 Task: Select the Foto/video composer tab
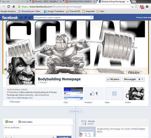tap(25, 122)
